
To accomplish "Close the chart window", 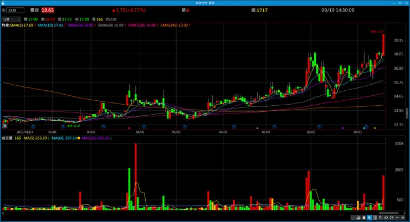I will coord(406,3).
